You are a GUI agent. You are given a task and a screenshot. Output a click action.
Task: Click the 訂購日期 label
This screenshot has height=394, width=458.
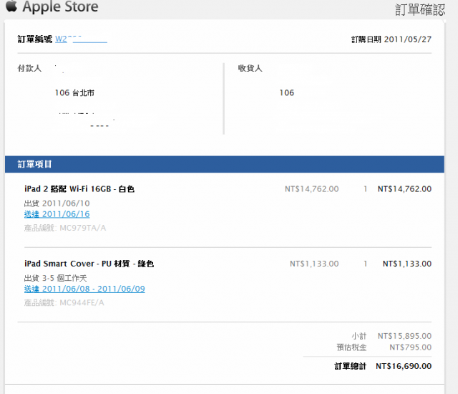click(366, 39)
